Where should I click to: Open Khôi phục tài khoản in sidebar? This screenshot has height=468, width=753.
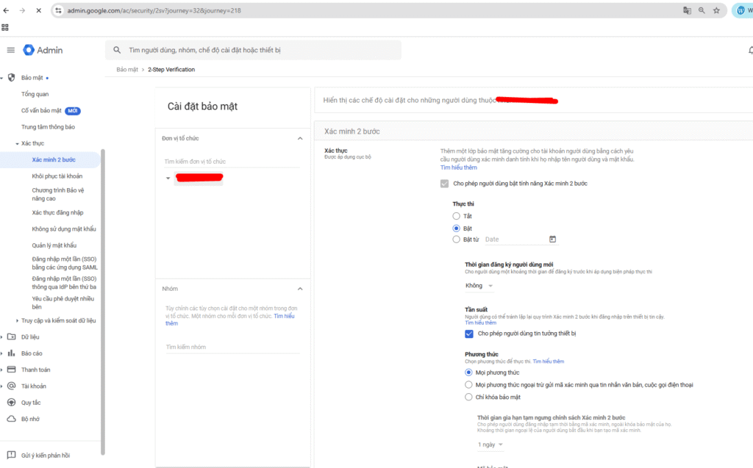(x=57, y=176)
